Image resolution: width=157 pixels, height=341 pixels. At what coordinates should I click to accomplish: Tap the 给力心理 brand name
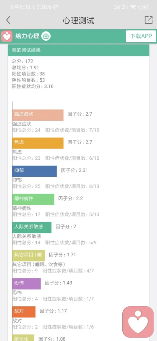tap(27, 36)
